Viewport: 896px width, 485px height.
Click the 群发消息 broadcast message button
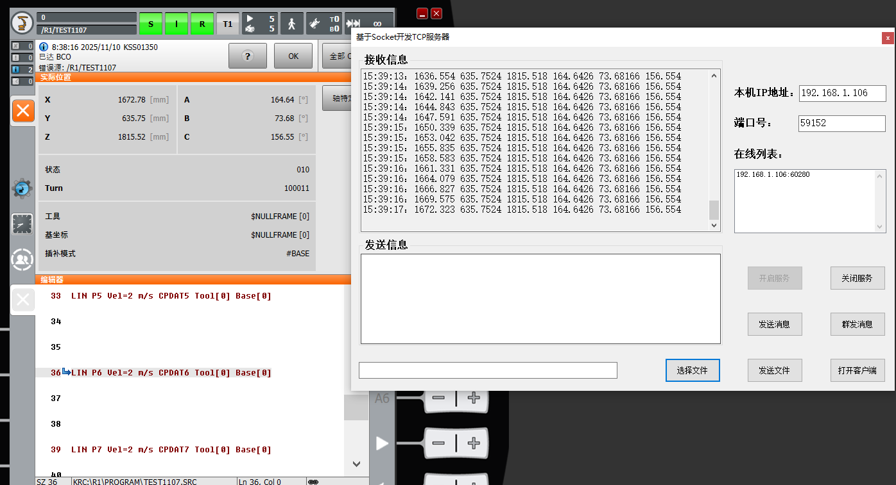pos(857,324)
